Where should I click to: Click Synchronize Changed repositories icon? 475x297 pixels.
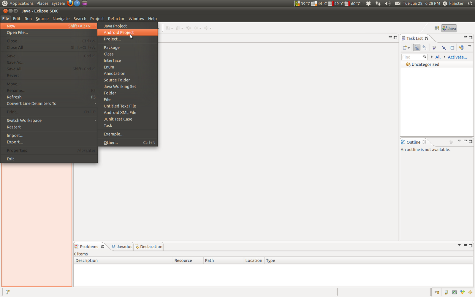pos(461,48)
